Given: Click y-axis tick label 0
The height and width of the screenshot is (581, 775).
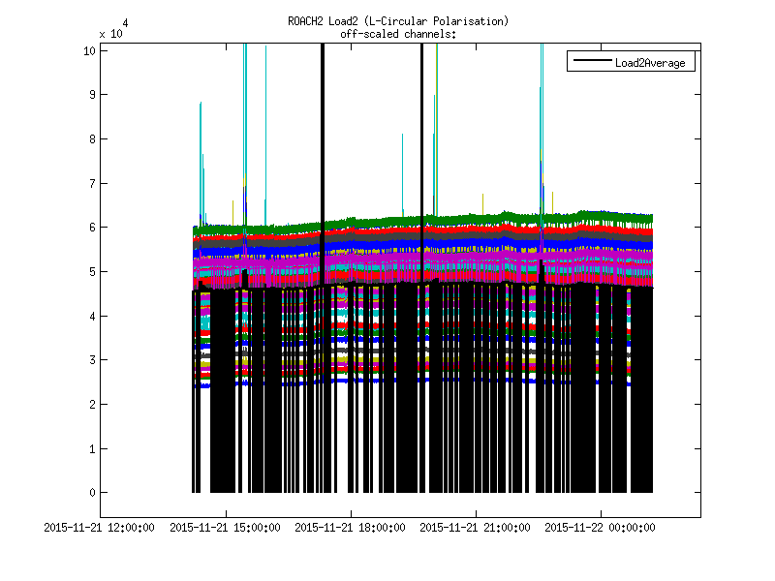Looking at the screenshot, I should point(91,493).
